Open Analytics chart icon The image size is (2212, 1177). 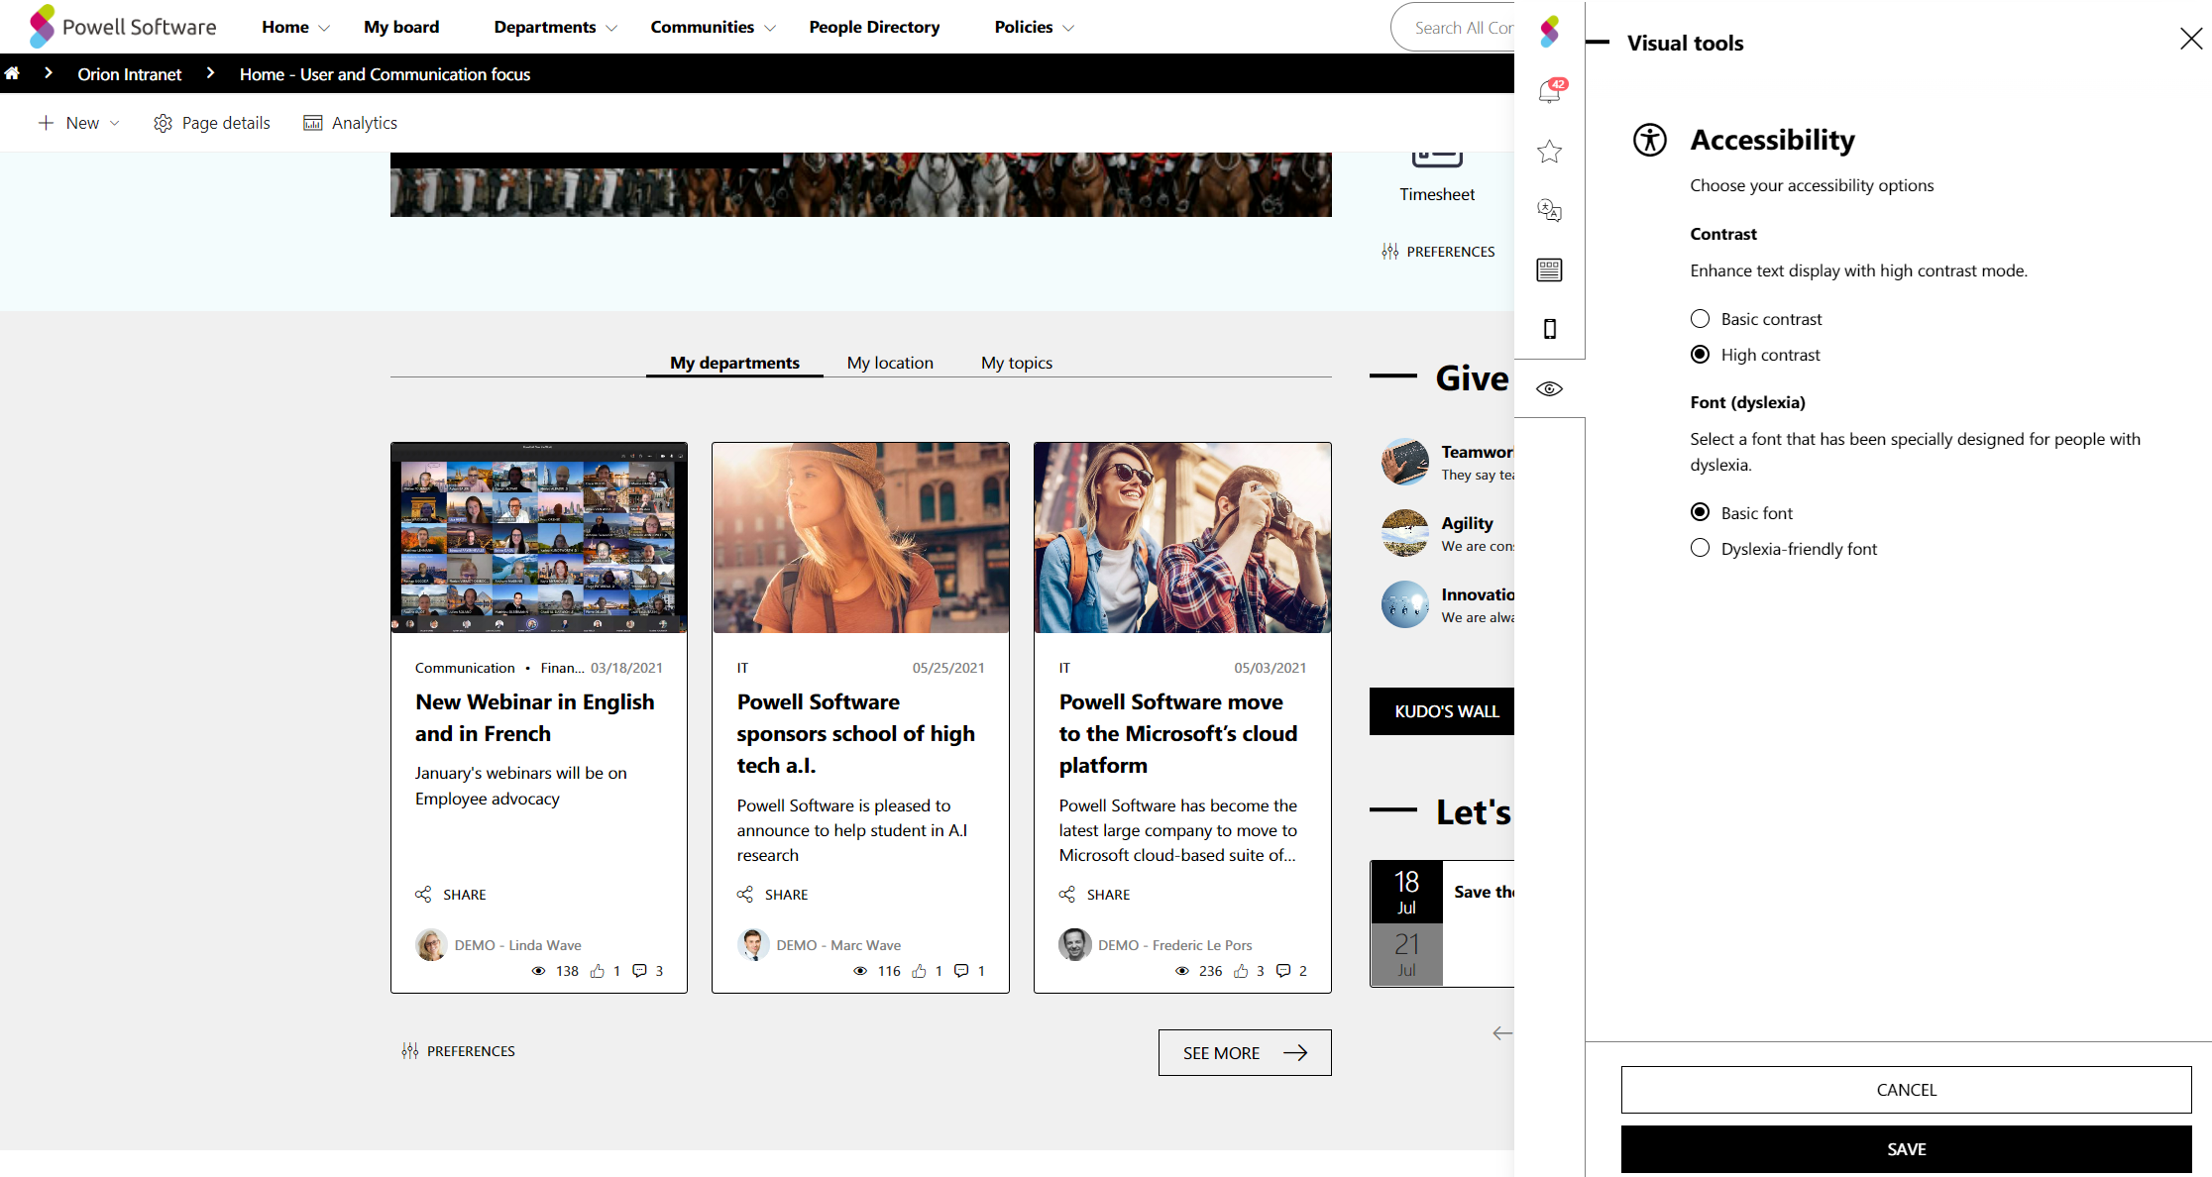[312, 123]
